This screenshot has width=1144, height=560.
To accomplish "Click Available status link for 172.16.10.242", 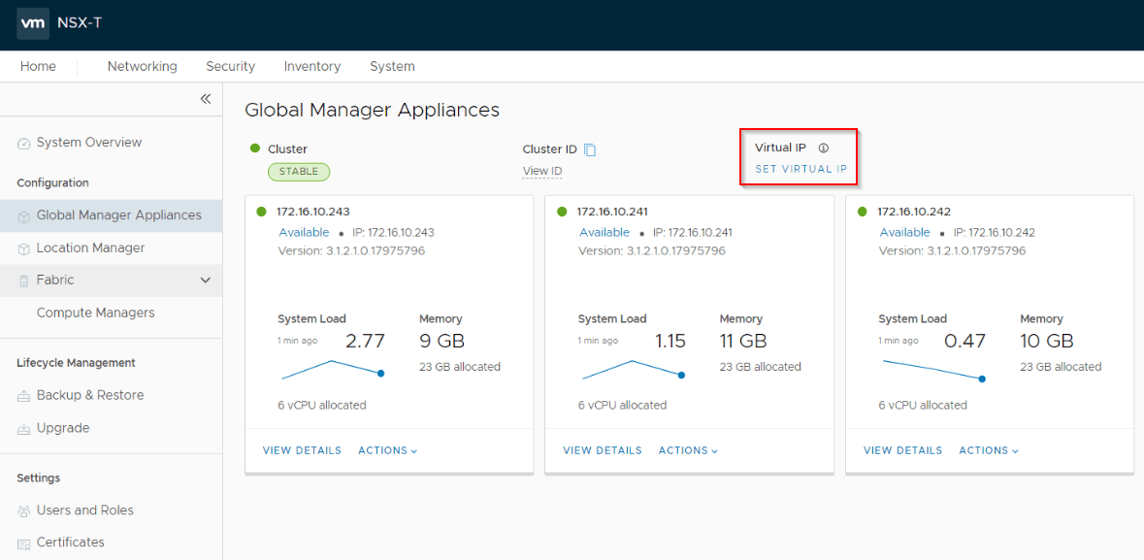I will click(x=904, y=232).
